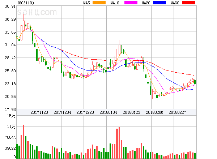Click the stock code (603110)
This screenshot has width=217, height=159.
[26, 3]
